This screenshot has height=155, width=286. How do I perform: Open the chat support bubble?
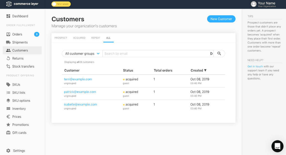click(277, 146)
